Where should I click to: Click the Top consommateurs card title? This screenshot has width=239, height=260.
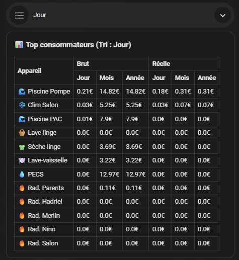click(78, 45)
